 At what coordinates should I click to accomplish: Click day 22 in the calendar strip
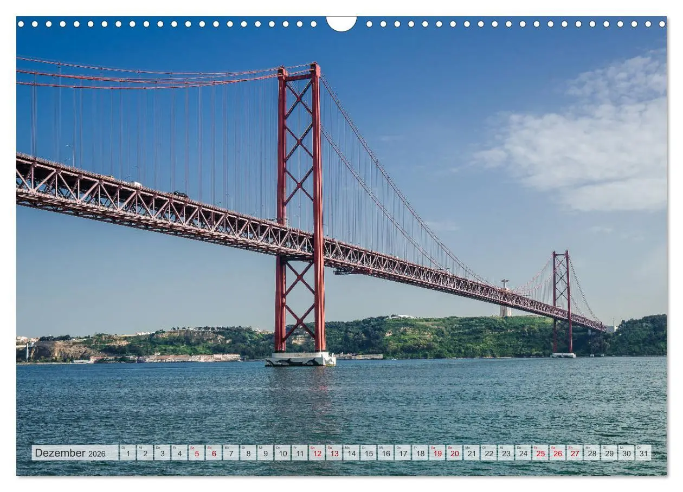click(488, 453)
